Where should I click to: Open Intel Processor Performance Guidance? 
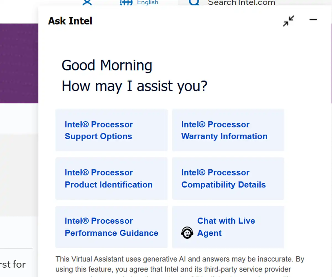pos(111,227)
